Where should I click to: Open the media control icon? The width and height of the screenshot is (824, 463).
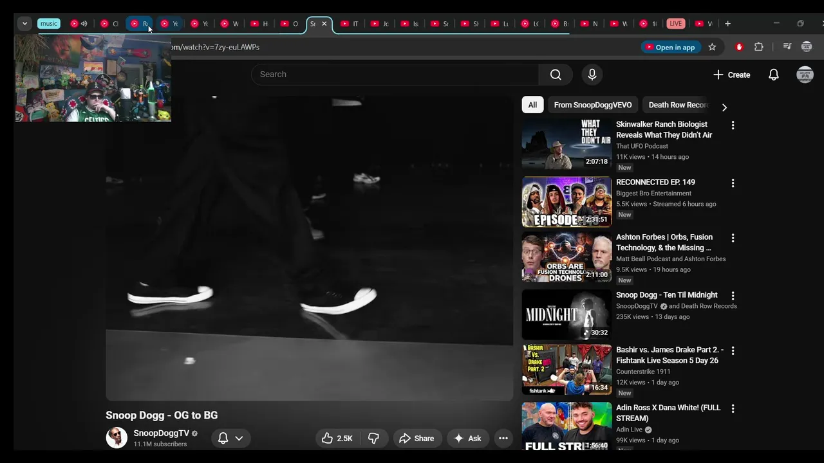tap(787, 47)
